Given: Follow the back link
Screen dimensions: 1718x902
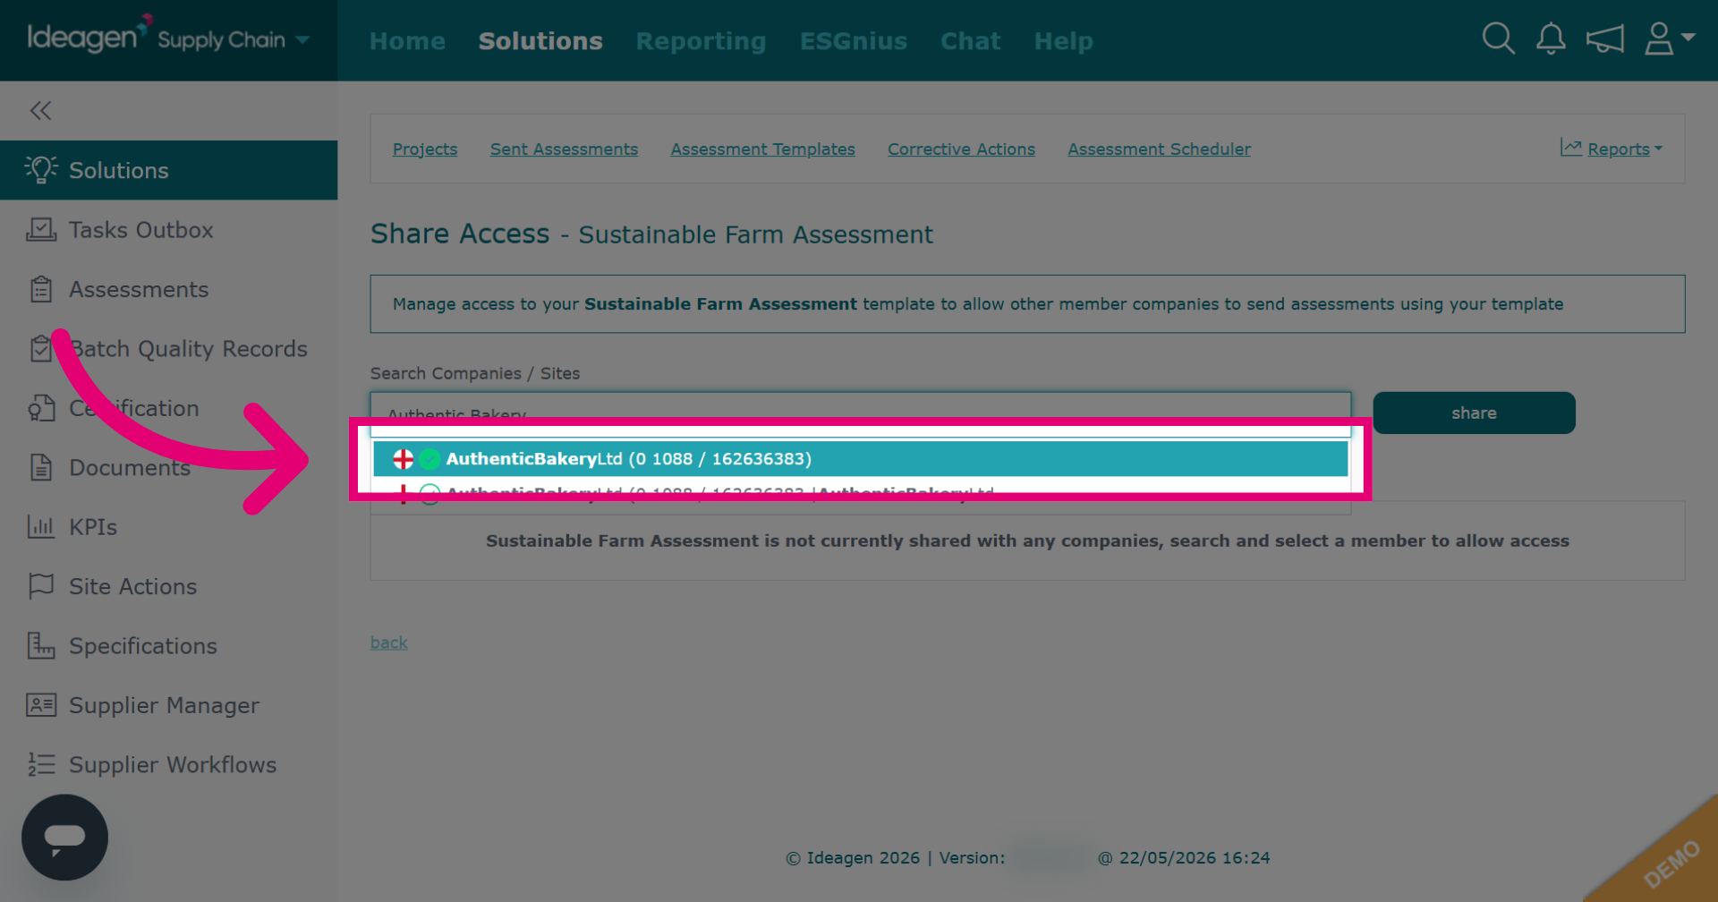Looking at the screenshot, I should (x=388, y=642).
